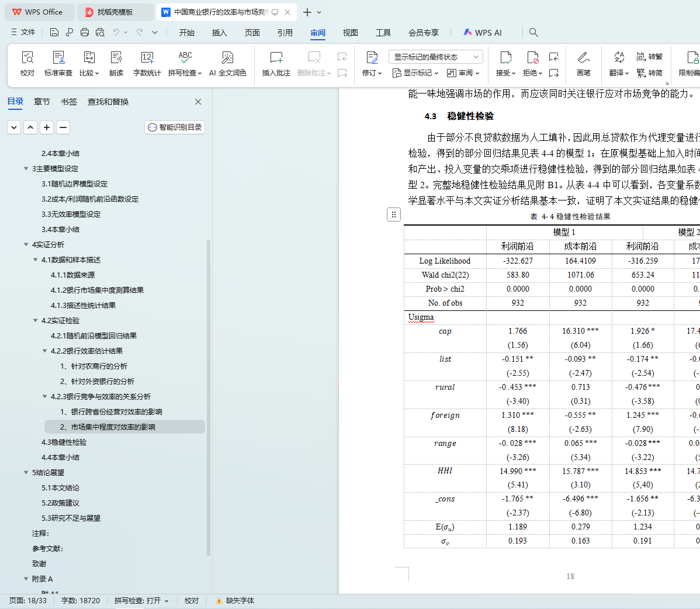Jump to 5.2政策建议 in outline
Viewport: 700px width, 609px height.
(x=60, y=503)
